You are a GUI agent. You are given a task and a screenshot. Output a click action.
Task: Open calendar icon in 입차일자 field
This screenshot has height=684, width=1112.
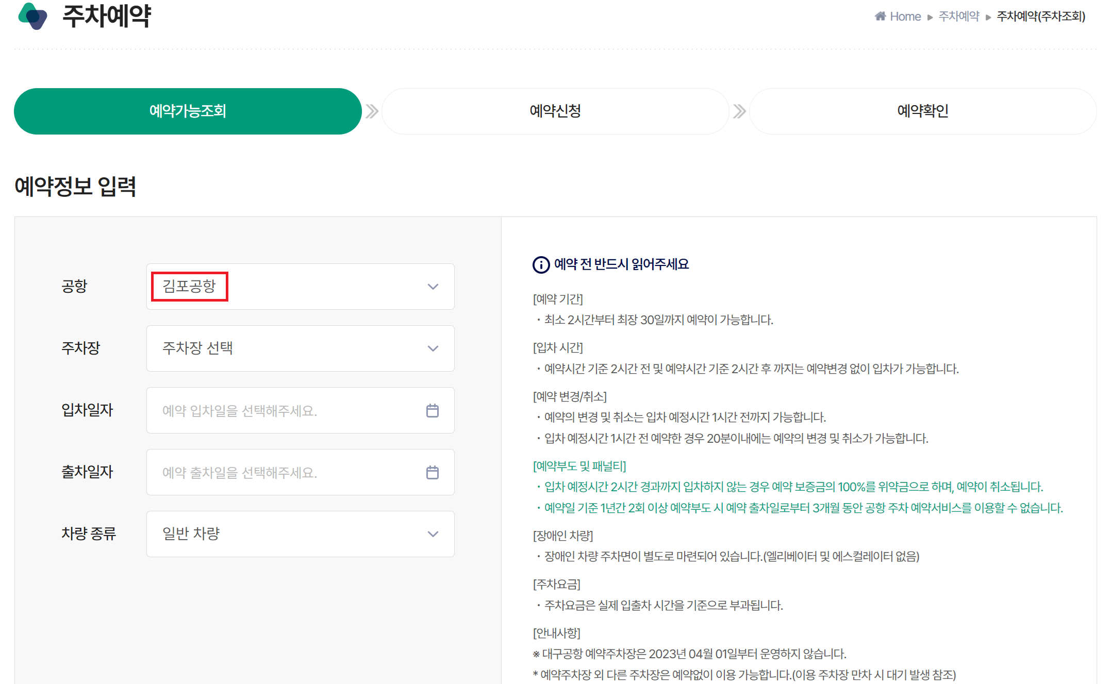click(x=432, y=411)
